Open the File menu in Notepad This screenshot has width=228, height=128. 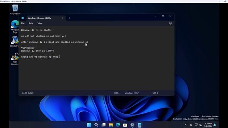[23, 23]
